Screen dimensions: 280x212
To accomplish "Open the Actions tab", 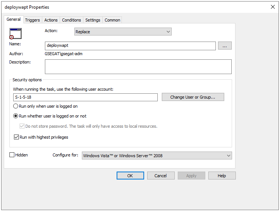I will pyautogui.click(x=51, y=20).
